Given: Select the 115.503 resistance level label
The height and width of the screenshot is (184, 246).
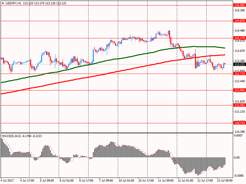Looking at the screenshot, I should coord(240,5).
